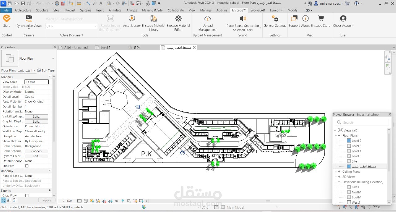The width and height of the screenshot is (396, 212).
Task: Toggle Sun Path icon in view control bar
Action: [x=92, y=201]
